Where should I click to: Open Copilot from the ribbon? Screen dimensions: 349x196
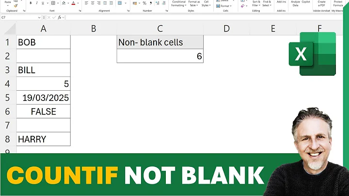click(x=306, y=2)
